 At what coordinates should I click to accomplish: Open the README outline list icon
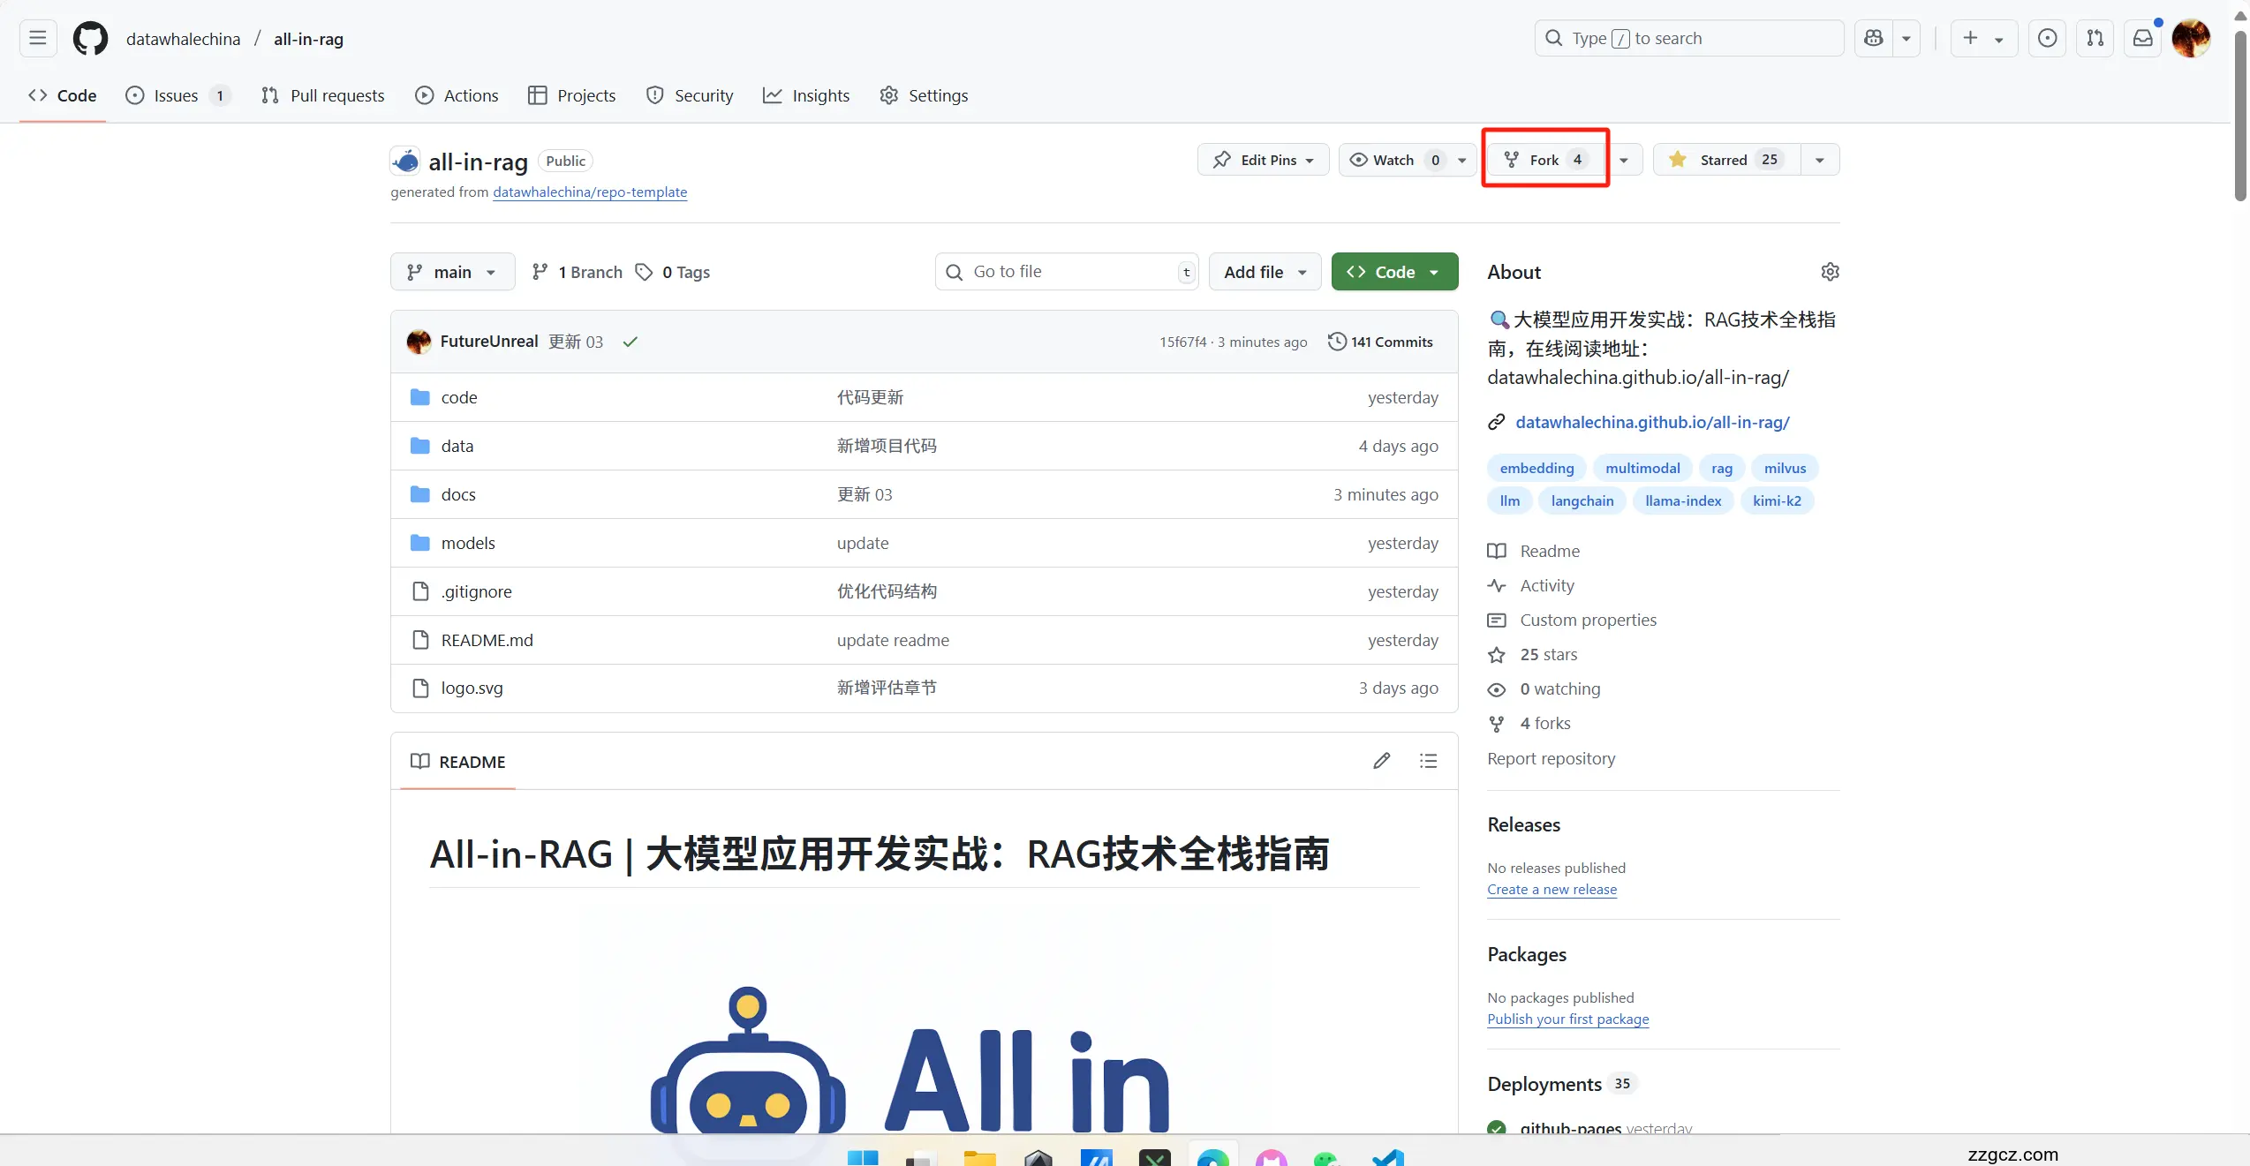(x=1429, y=761)
